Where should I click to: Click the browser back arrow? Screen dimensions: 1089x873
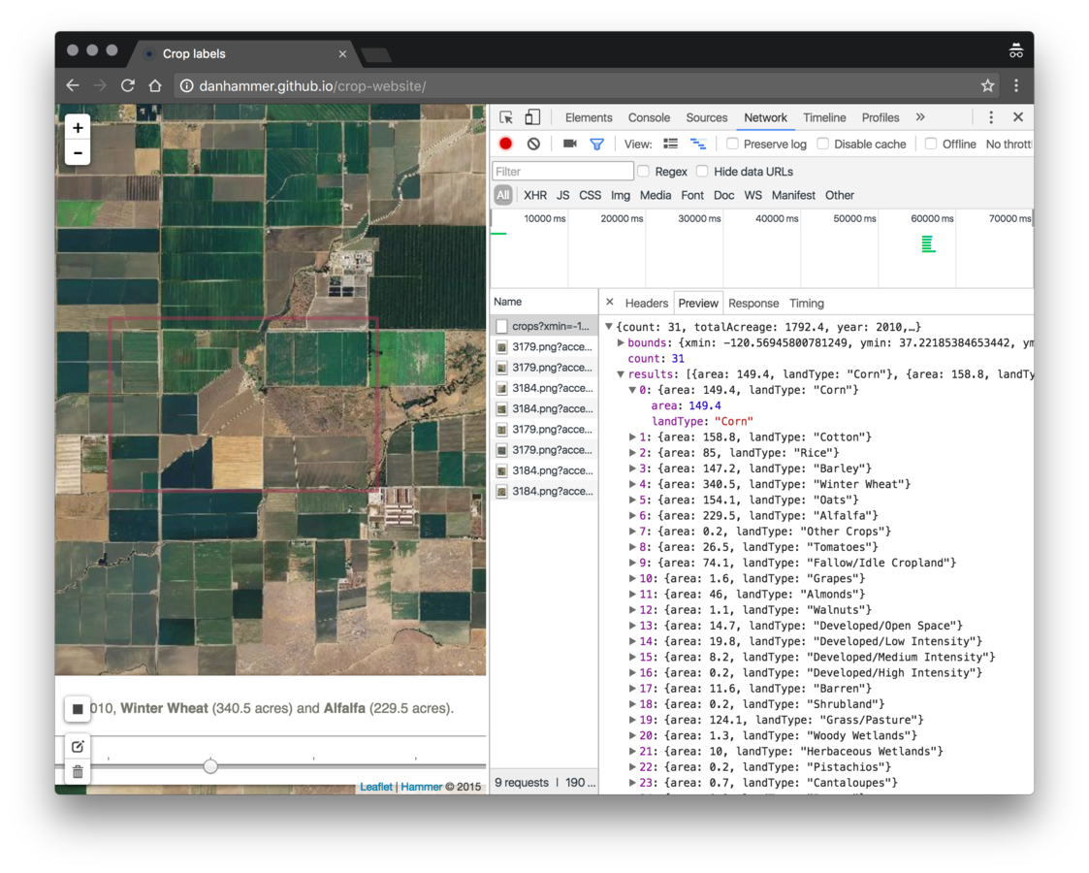coord(73,85)
